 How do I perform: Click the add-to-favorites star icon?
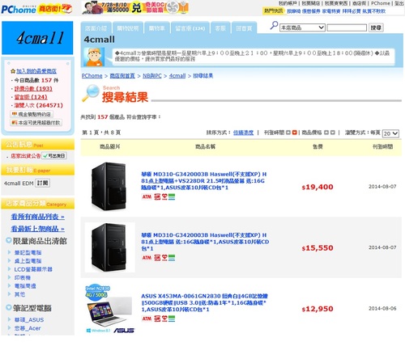click(x=13, y=71)
